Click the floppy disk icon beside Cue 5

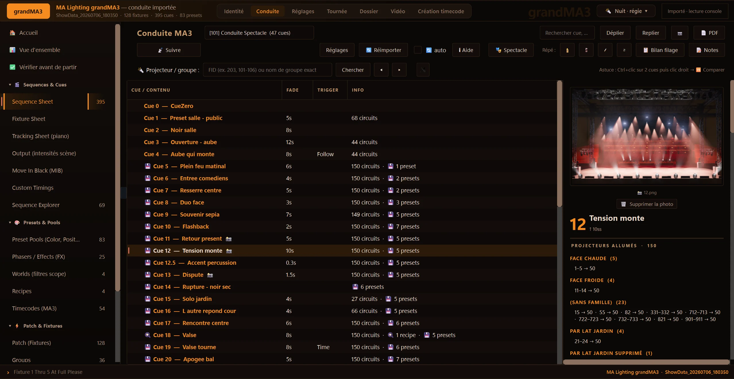[x=148, y=166]
